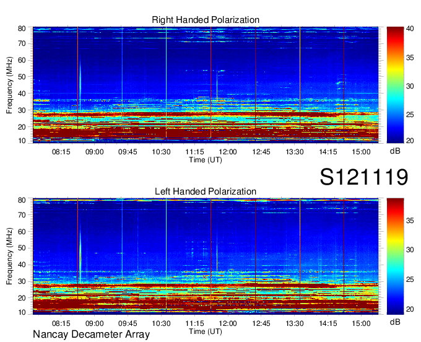
Task: Click the 09:45 tick under Left Handed plot
Action: [x=128, y=323]
